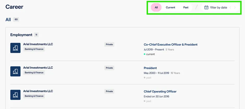
Task: Open the first Ariel Investments LLC company name
Action: click(x=38, y=44)
